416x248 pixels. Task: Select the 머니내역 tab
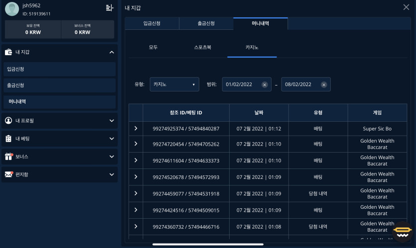(261, 23)
